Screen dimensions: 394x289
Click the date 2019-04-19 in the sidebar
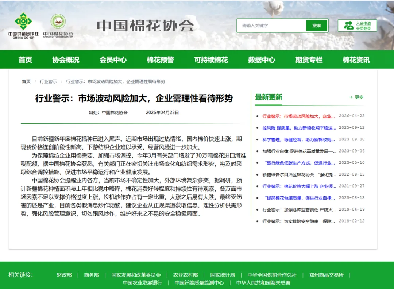[352, 209]
